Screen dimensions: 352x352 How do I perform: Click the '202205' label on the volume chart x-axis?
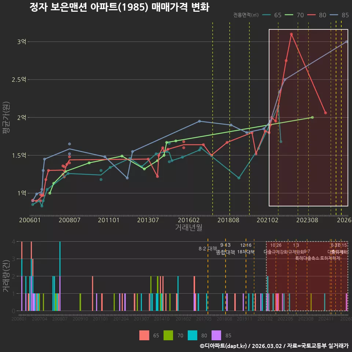point(285,319)
